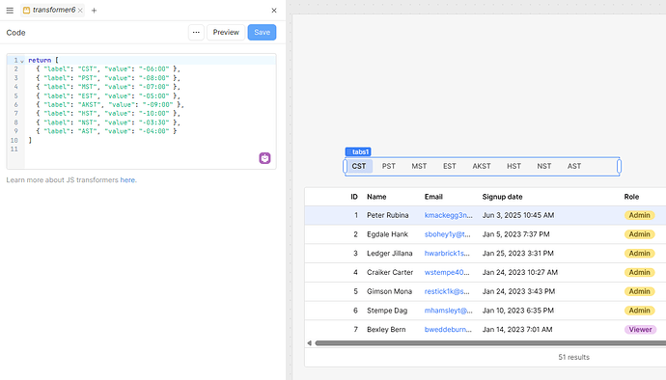The height and width of the screenshot is (380, 666).
Task: Open email link wstempe40...
Action: coord(447,273)
